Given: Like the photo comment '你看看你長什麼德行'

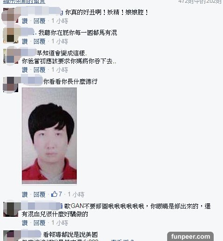Looking at the screenshot, I should [x=25, y=194].
